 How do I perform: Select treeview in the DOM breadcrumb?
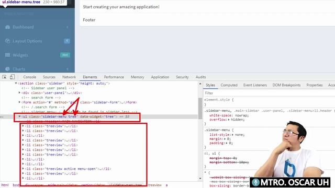click(x=155, y=185)
